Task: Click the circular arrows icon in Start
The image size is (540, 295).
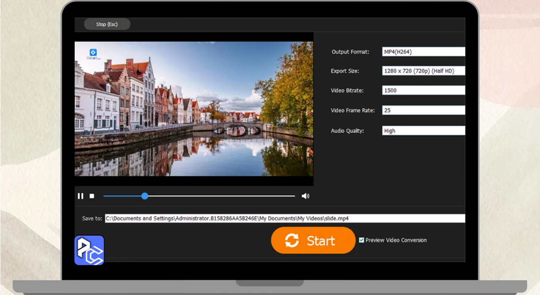Action: (292, 241)
